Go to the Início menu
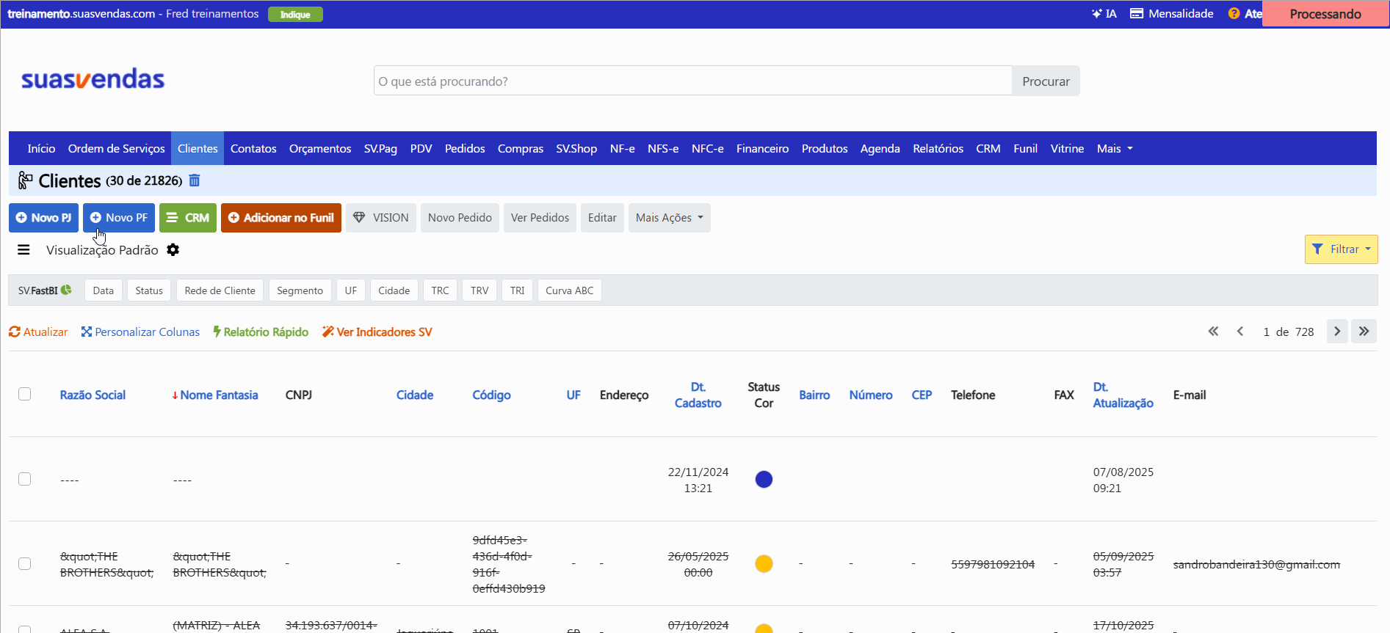The height and width of the screenshot is (633, 1390). pos(41,148)
